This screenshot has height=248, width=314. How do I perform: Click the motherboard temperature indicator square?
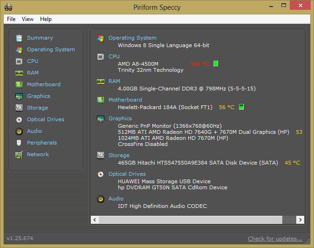tap(241, 107)
